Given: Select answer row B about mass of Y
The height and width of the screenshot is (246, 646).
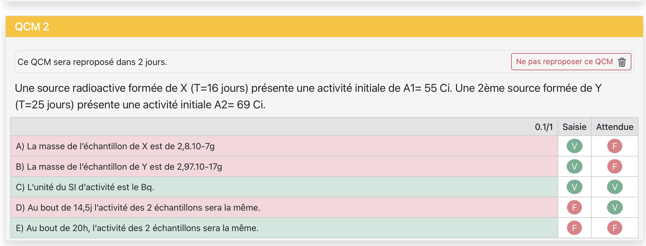Looking at the screenshot, I should click(119, 167).
